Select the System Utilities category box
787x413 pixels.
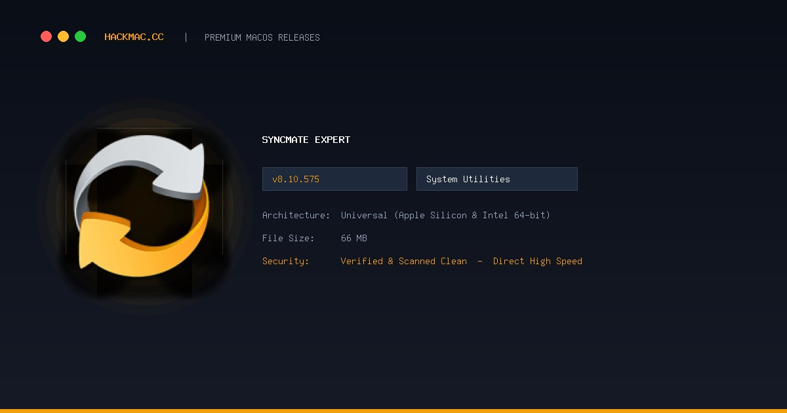[496, 179]
